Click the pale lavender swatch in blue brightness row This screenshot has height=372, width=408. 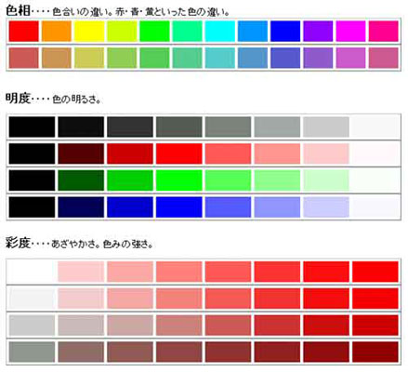point(326,206)
